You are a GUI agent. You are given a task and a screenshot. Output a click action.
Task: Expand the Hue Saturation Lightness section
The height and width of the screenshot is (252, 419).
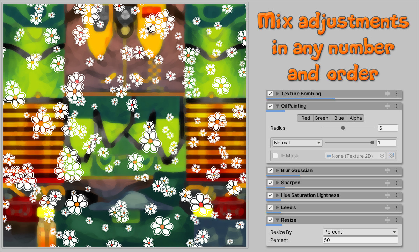[x=278, y=195]
